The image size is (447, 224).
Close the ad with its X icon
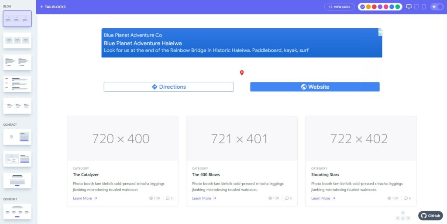[x=380, y=30]
